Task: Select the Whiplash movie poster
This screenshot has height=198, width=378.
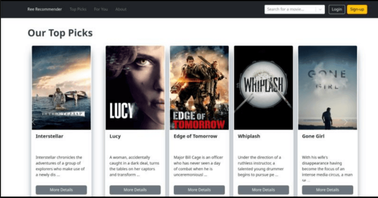Action: 263,88
